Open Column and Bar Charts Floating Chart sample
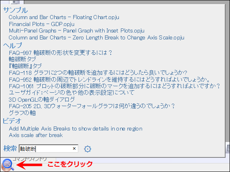The image size is (230, 172). 64,17
